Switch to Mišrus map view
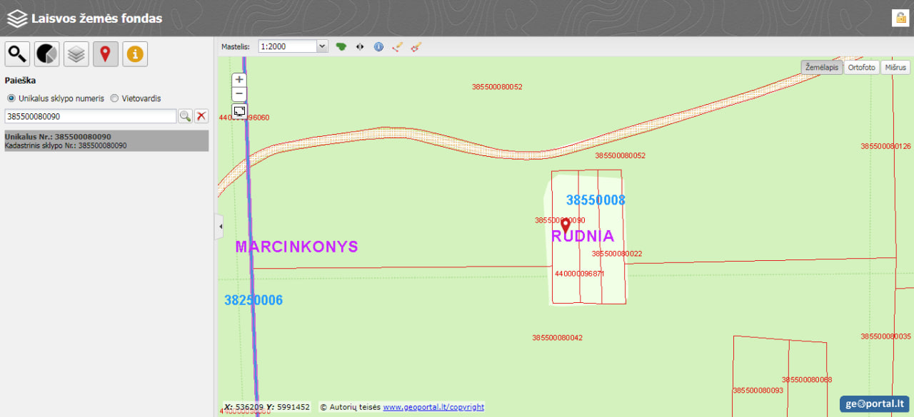The width and height of the screenshot is (914, 417). click(x=895, y=68)
